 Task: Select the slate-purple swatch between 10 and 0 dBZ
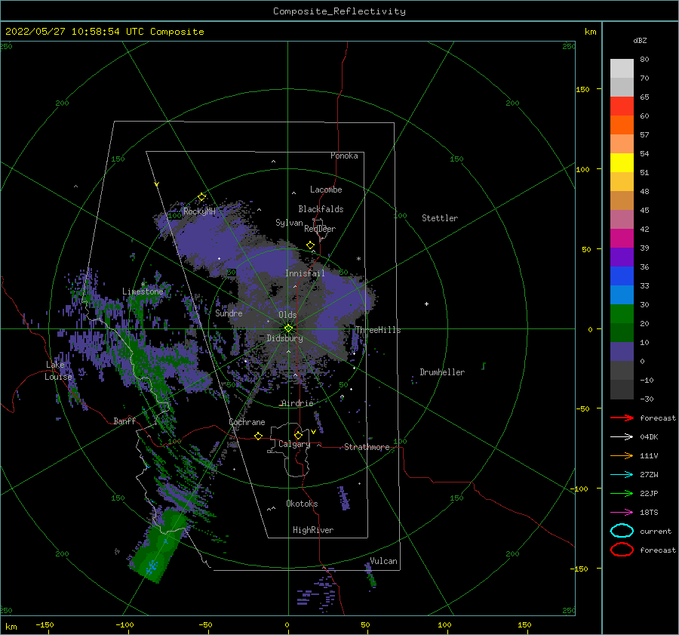coord(622,352)
